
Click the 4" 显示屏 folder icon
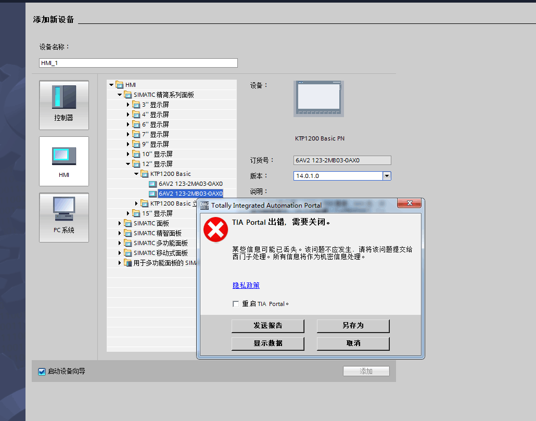click(136, 114)
